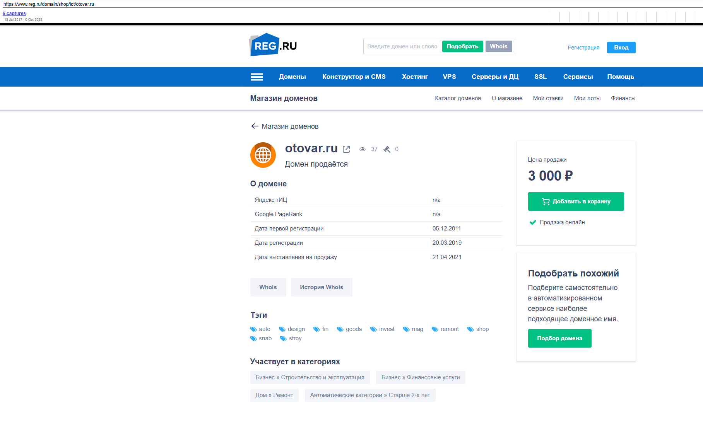Image resolution: width=703 pixels, height=423 pixels.
Task: Click the tag icon beside design
Action: pyautogui.click(x=282, y=329)
